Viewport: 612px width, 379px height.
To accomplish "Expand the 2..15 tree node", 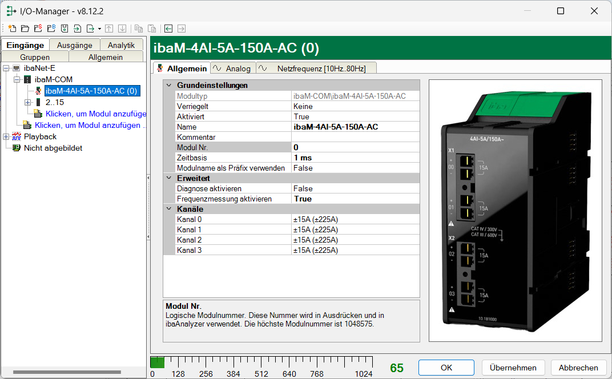I will point(27,102).
